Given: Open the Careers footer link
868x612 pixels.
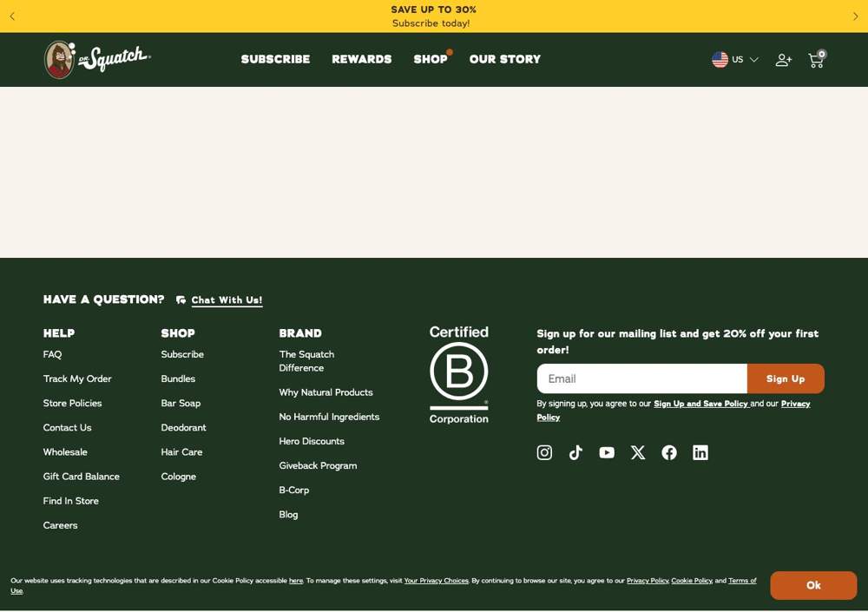Looking at the screenshot, I should [61, 525].
